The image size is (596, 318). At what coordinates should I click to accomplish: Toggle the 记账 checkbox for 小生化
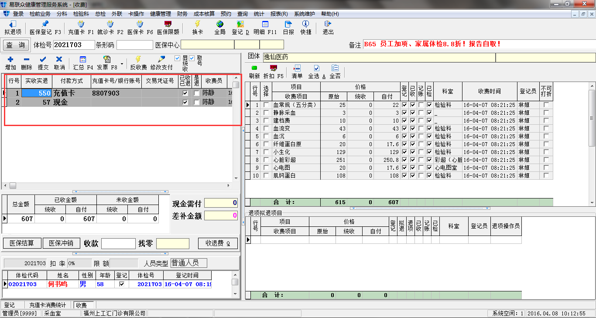click(x=421, y=152)
